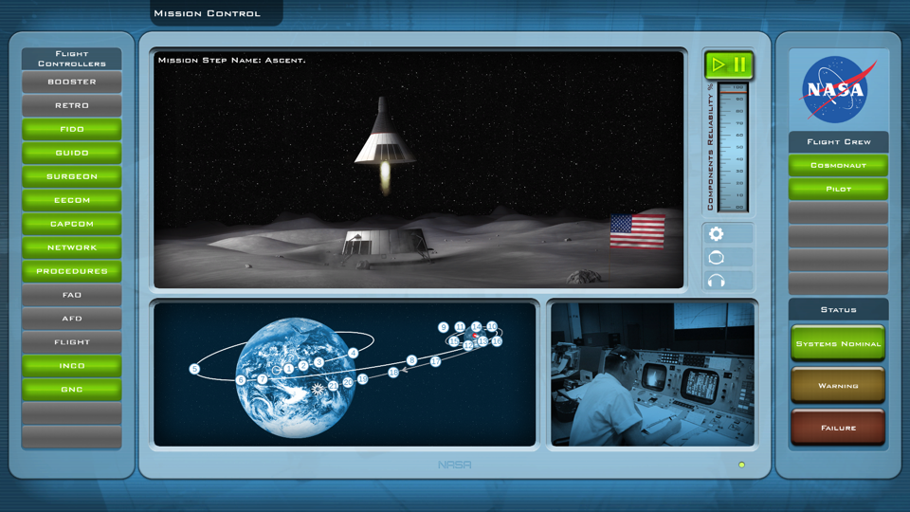Screen dimensions: 910x512
Task: Toggle the SURGEON flight controller
Action: coord(72,176)
